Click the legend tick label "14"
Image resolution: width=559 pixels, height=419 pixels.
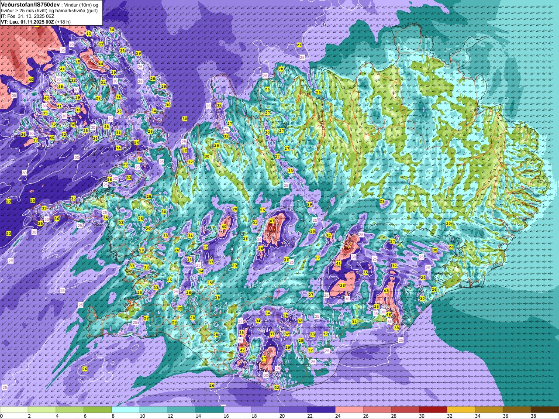(x=198, y=416)
